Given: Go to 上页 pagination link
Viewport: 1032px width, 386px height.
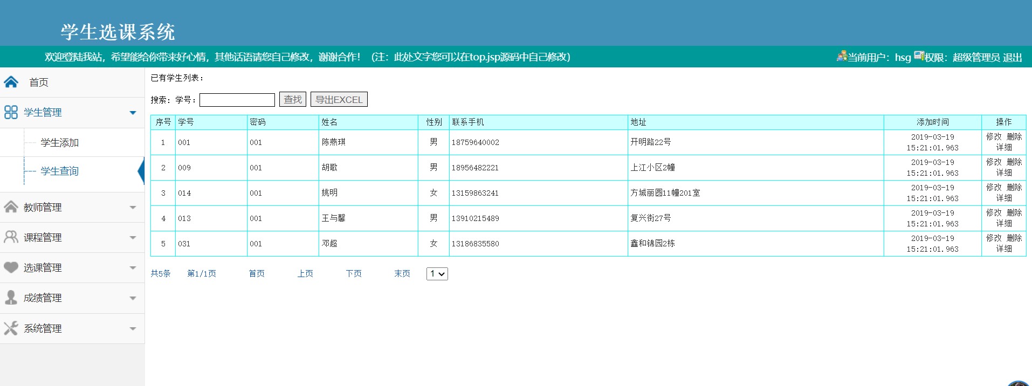Looking at the screenshot, I should point(305,274).
